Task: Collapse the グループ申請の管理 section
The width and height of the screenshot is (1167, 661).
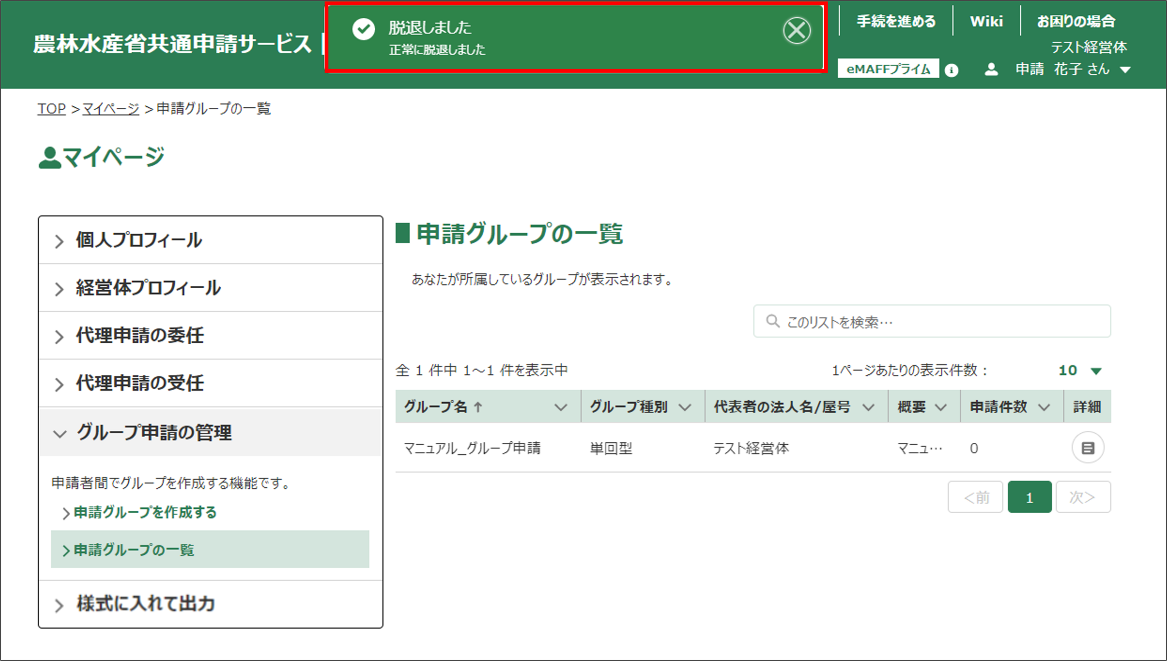Action: 154,433
